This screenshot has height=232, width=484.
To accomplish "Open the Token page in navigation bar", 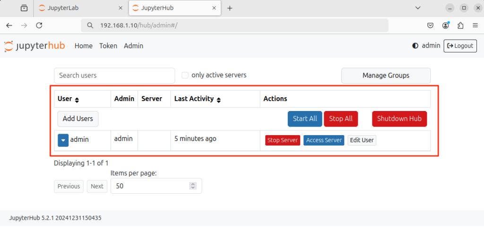I will click(108, 46).
